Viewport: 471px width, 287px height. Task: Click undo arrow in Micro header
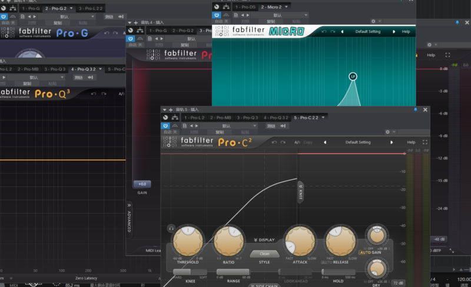(323, 32)
